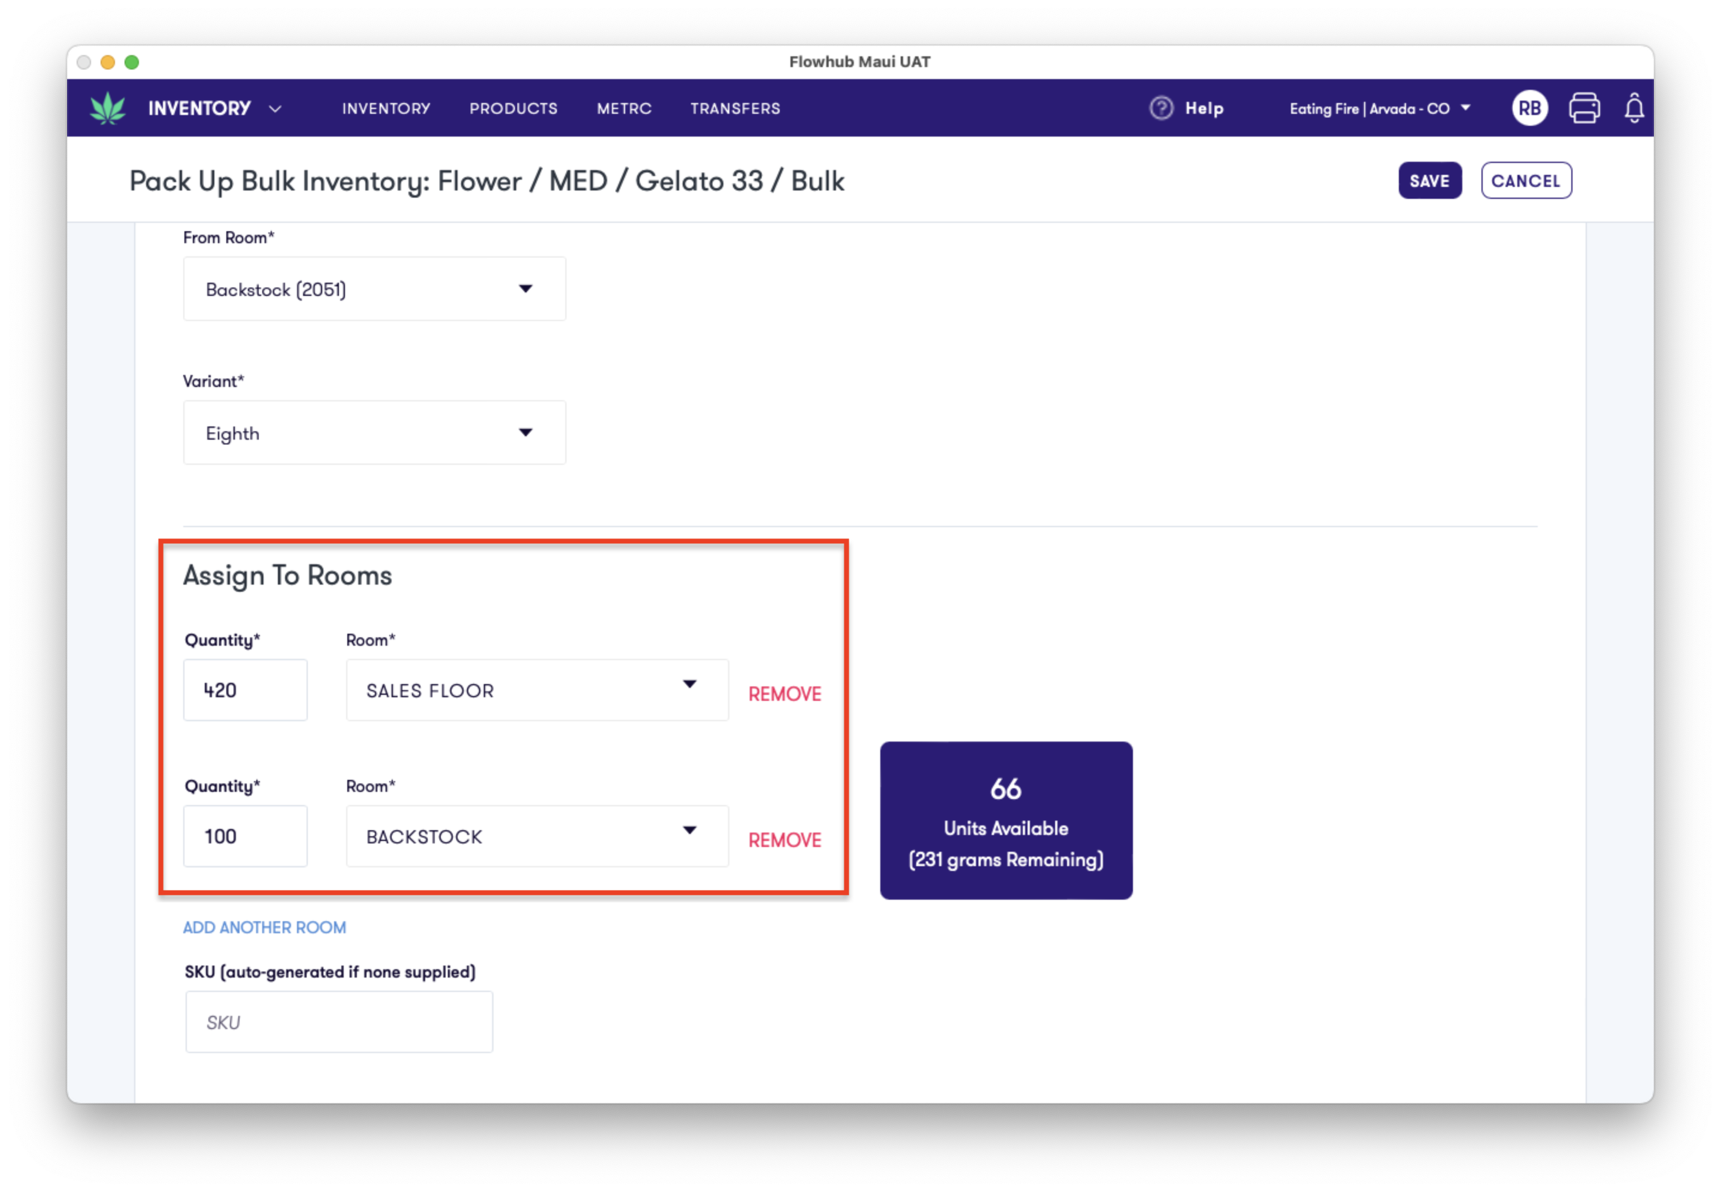1721x1192 pixels.
Task: Open the METRC tab
Action: [x=623, y=108]
